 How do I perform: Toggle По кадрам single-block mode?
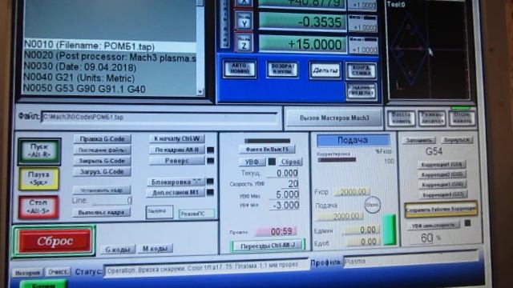177,150
